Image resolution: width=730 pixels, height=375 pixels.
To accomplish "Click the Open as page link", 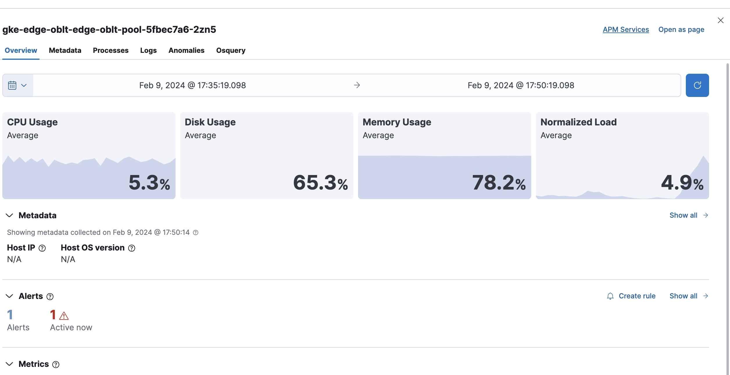I will 681,29.
